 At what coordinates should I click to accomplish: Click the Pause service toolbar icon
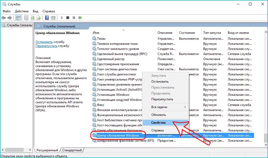coord(74,18)
